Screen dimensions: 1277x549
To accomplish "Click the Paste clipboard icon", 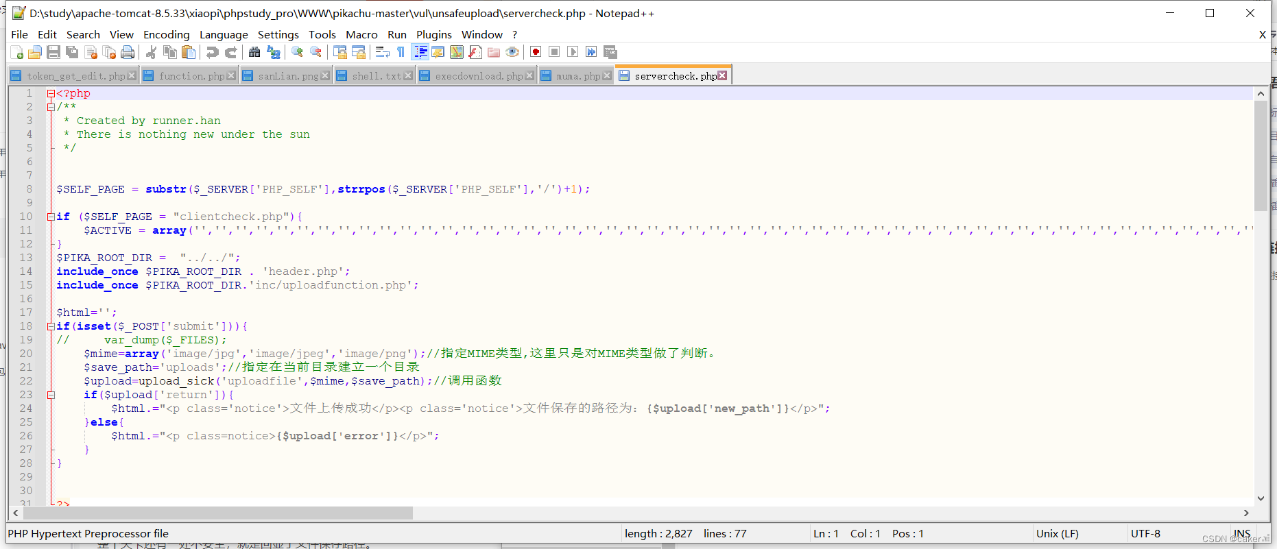I will pyautogui.click(x=189, y=52).
